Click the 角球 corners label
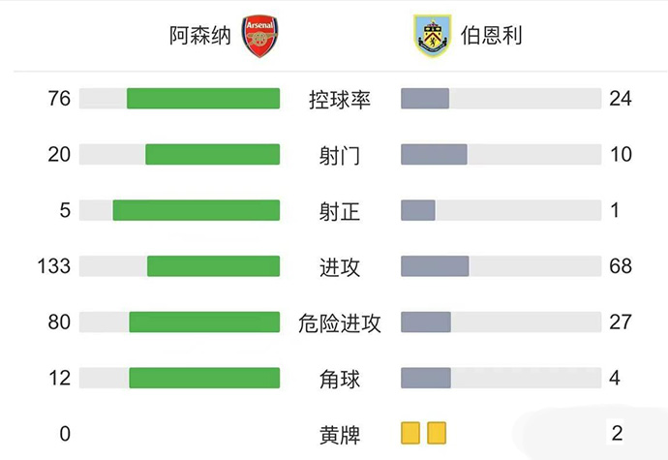The height and width of the screenshot is (460, 668). point(340,379)
